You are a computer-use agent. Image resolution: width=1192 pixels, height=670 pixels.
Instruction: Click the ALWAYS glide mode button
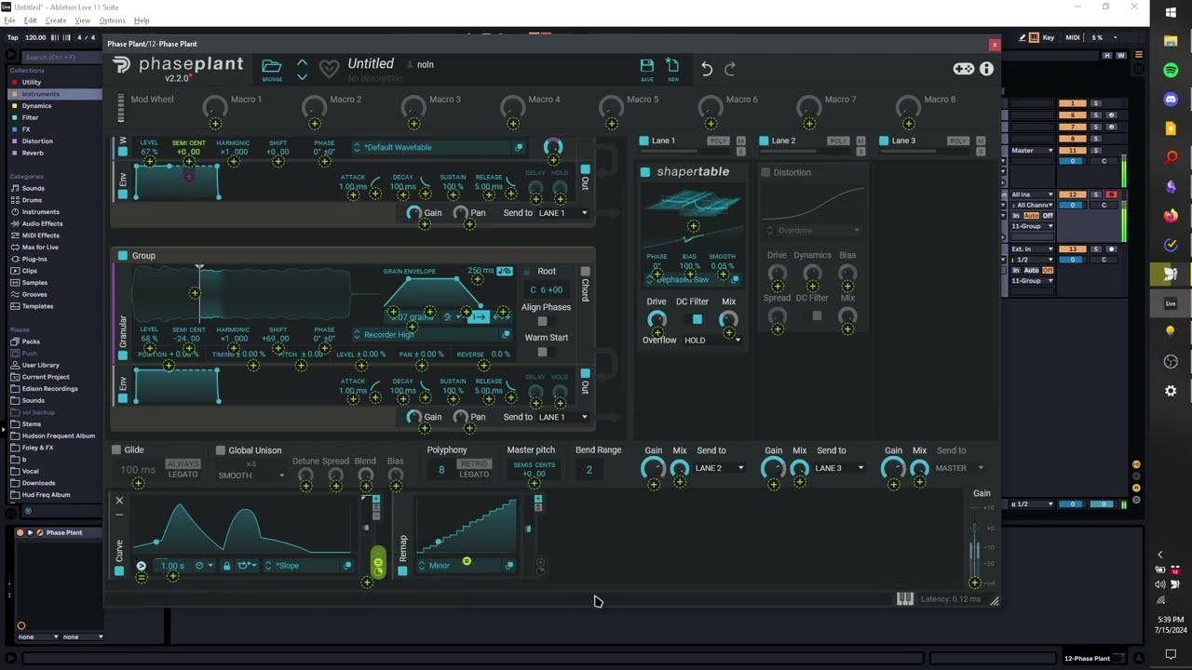[183, 463]
